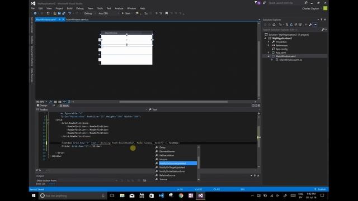358x201 pixels.
Task: Select the Solution 'WpfApplication2' node
Action: 289,35
